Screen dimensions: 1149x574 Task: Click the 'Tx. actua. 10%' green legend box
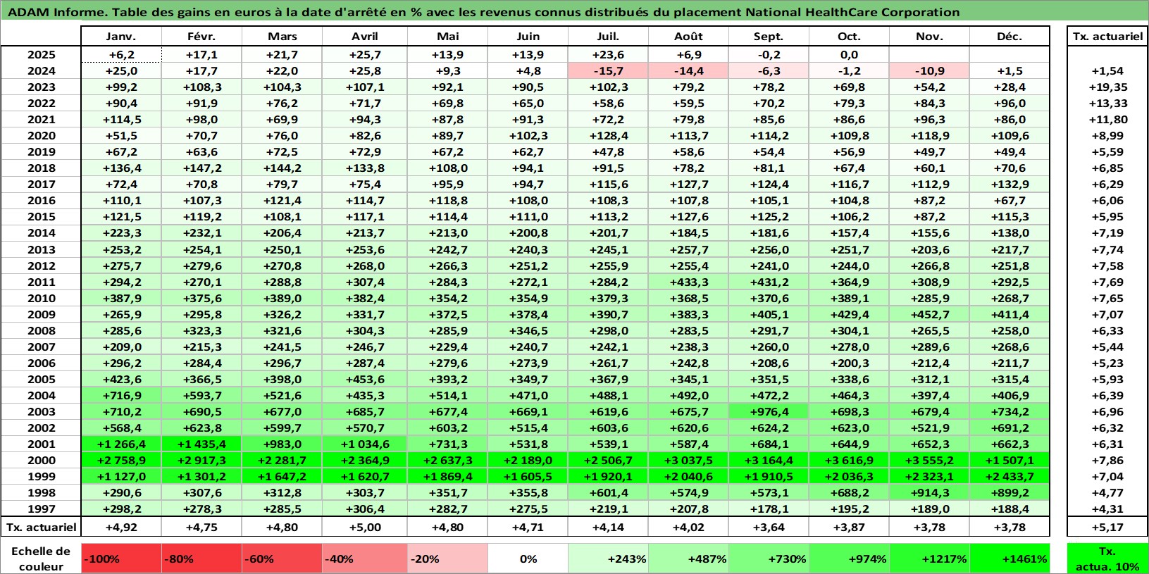point(1107,559)
